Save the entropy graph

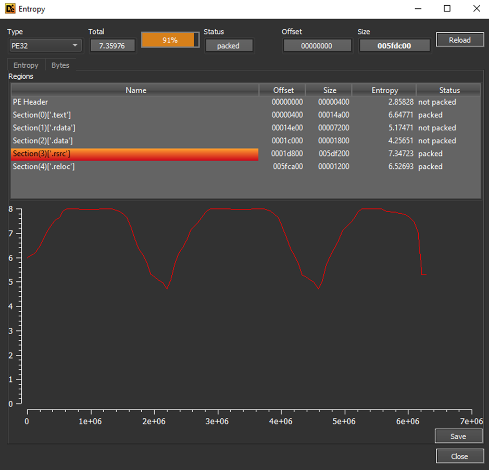458,436
